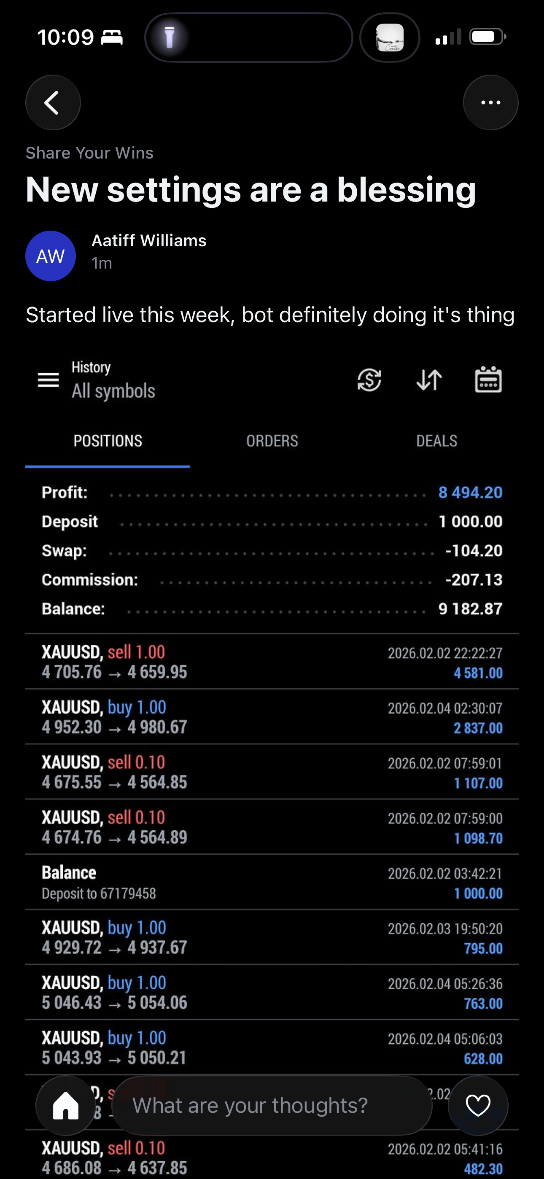This screenshot has height=1179, width=544.
Task: Tap the currency refresh dollar icon
Action: 369,380
